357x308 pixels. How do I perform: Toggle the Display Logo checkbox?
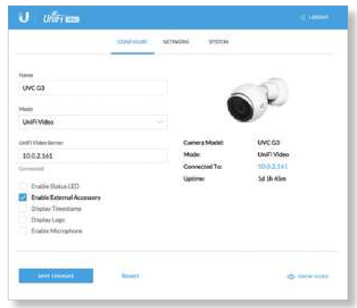(x=23, y=220)
